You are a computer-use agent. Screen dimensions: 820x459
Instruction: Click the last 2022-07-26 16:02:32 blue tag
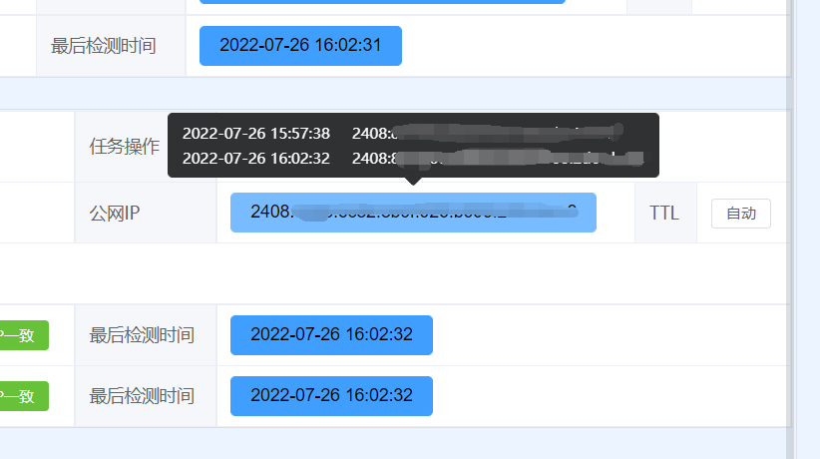pyautogui.click(x=331, y=396)
